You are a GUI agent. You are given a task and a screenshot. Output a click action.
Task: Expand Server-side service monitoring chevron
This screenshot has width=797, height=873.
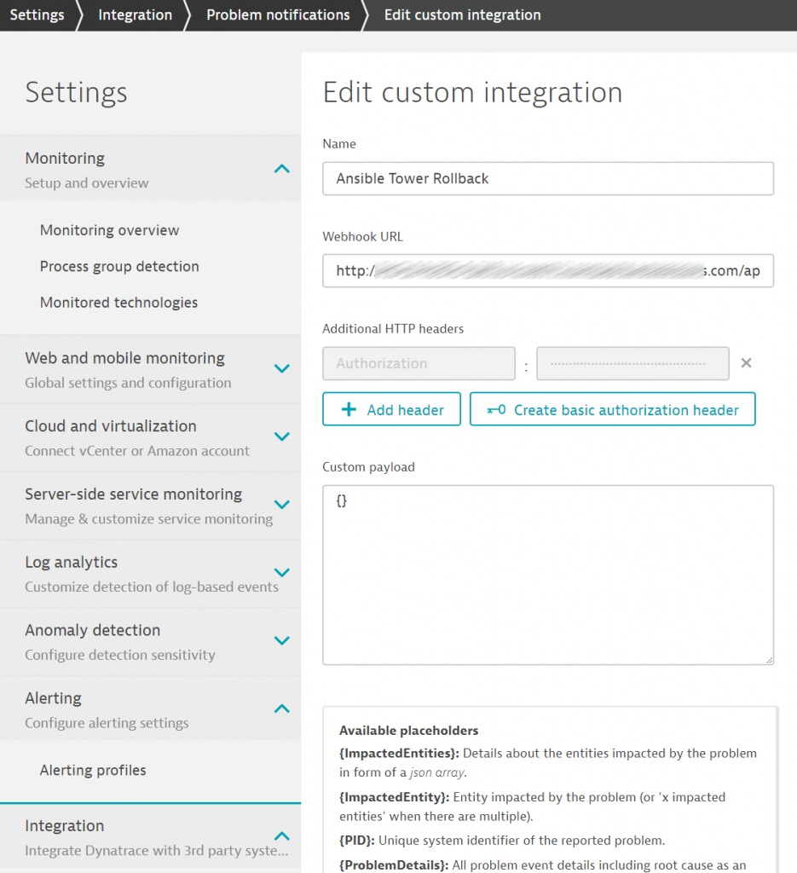click(x=281, y=505)
